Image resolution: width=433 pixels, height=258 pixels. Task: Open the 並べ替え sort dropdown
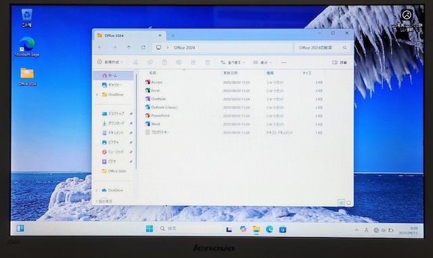coord(233,63)
